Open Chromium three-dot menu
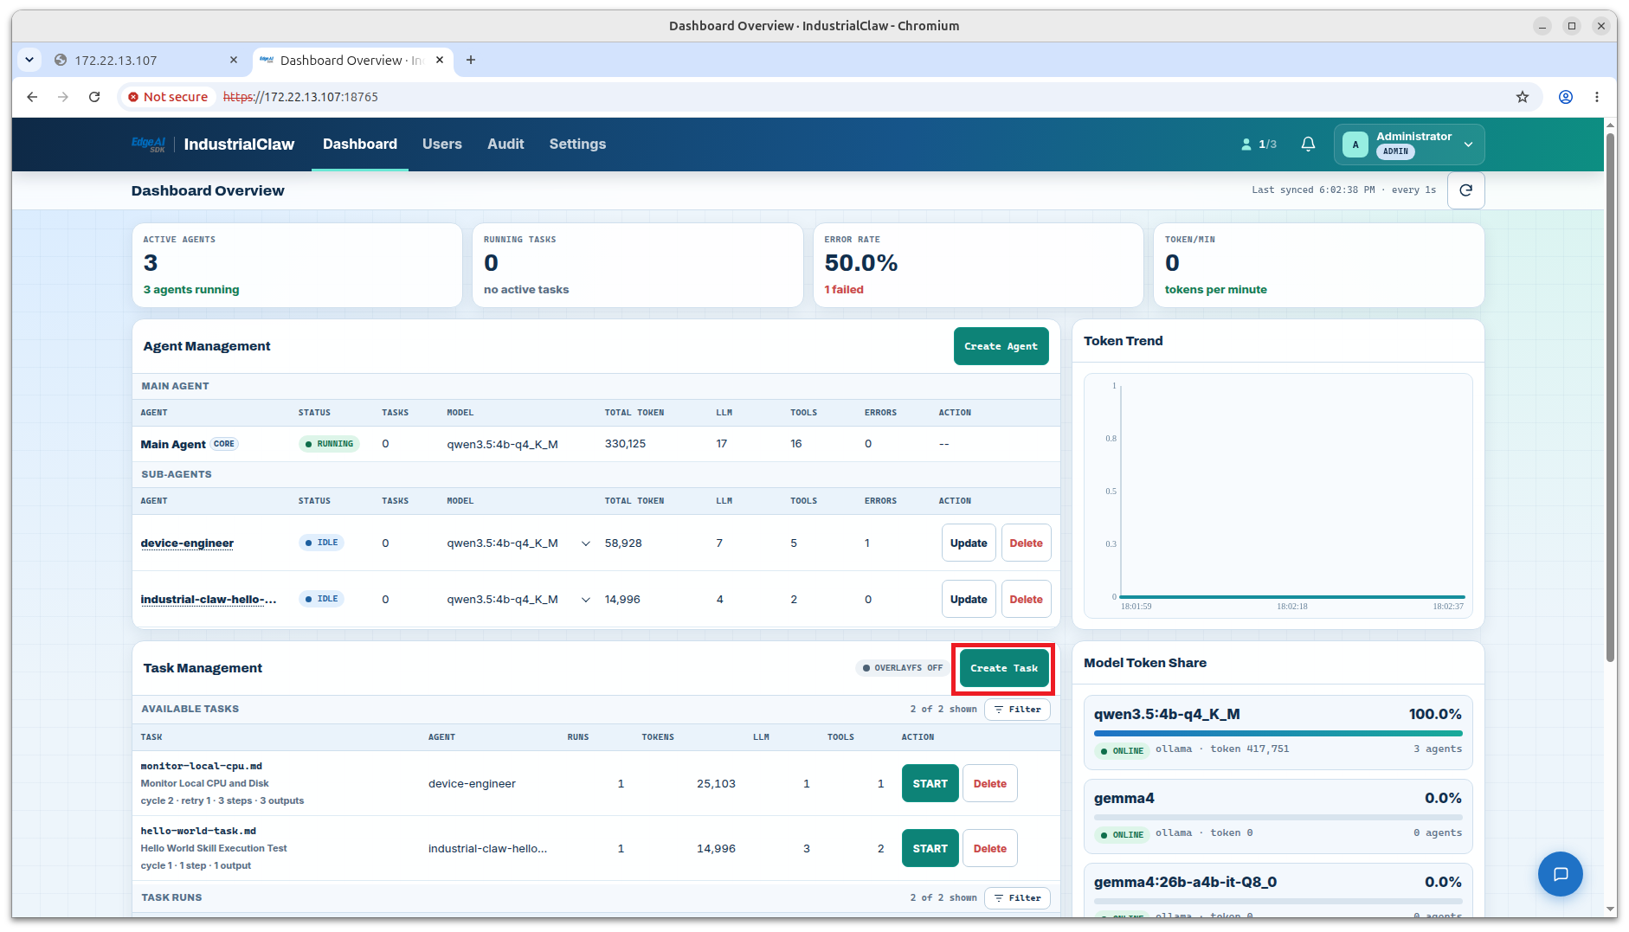The image size is (1629, 932). coord(1596,97)
